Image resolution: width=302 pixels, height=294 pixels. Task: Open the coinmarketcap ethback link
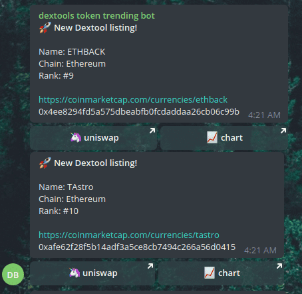point(133,99)
